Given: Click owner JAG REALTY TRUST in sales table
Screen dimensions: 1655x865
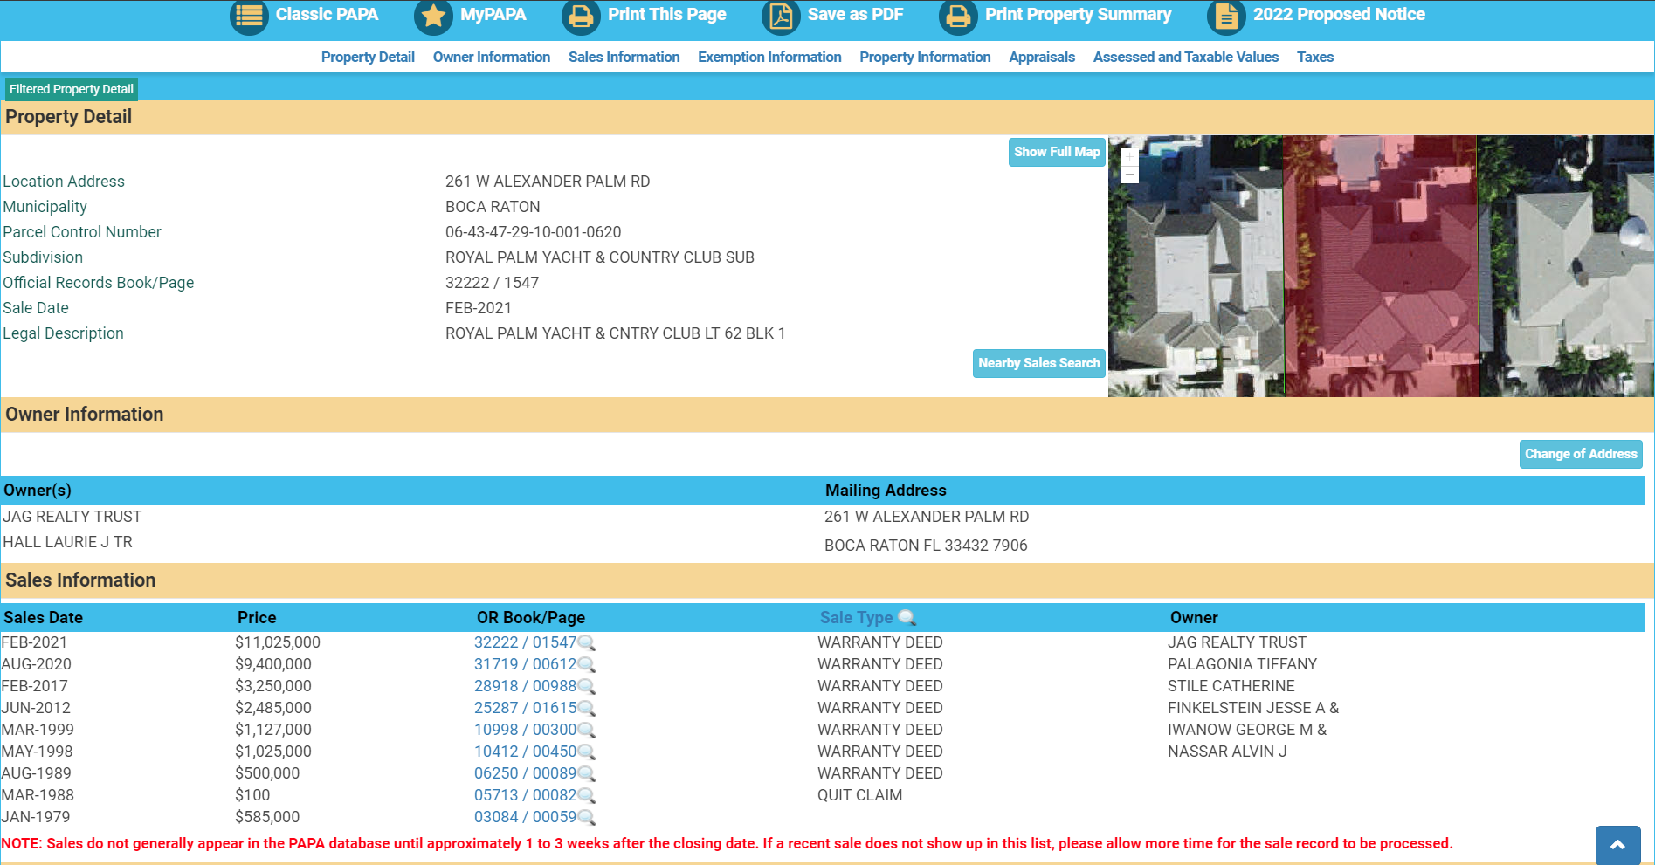Looking at the screenshot, I should [1237, 642].
